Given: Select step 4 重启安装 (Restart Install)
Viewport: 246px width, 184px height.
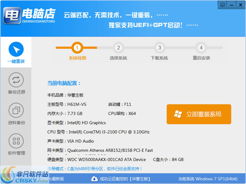Looking at the screenshot, I should [x=201, y=48].
